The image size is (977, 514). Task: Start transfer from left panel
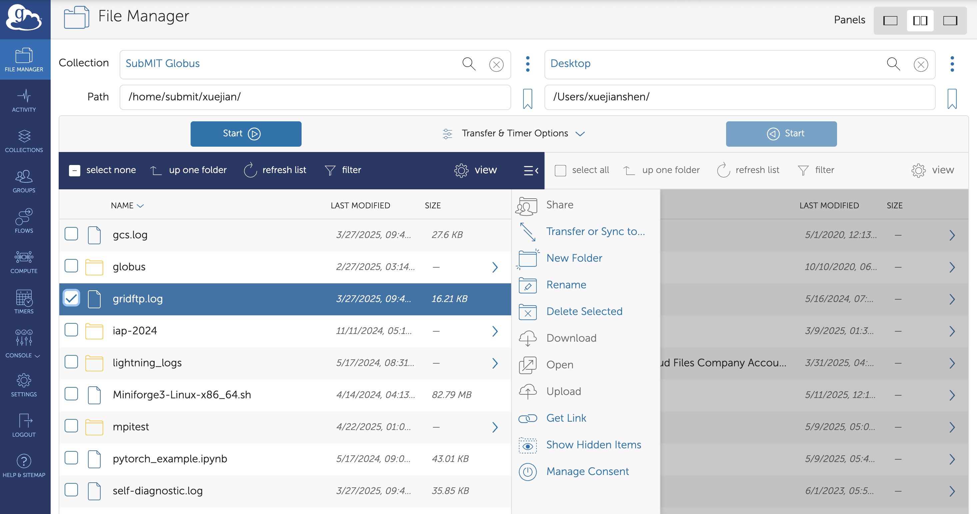pos(246,134)
